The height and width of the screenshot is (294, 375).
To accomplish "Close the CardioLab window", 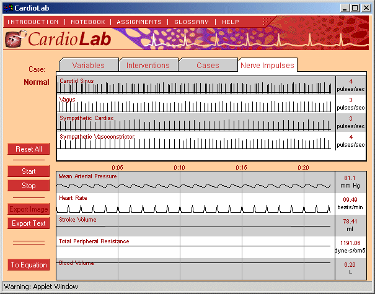I will pyautogui.click(x=366, y=8).
